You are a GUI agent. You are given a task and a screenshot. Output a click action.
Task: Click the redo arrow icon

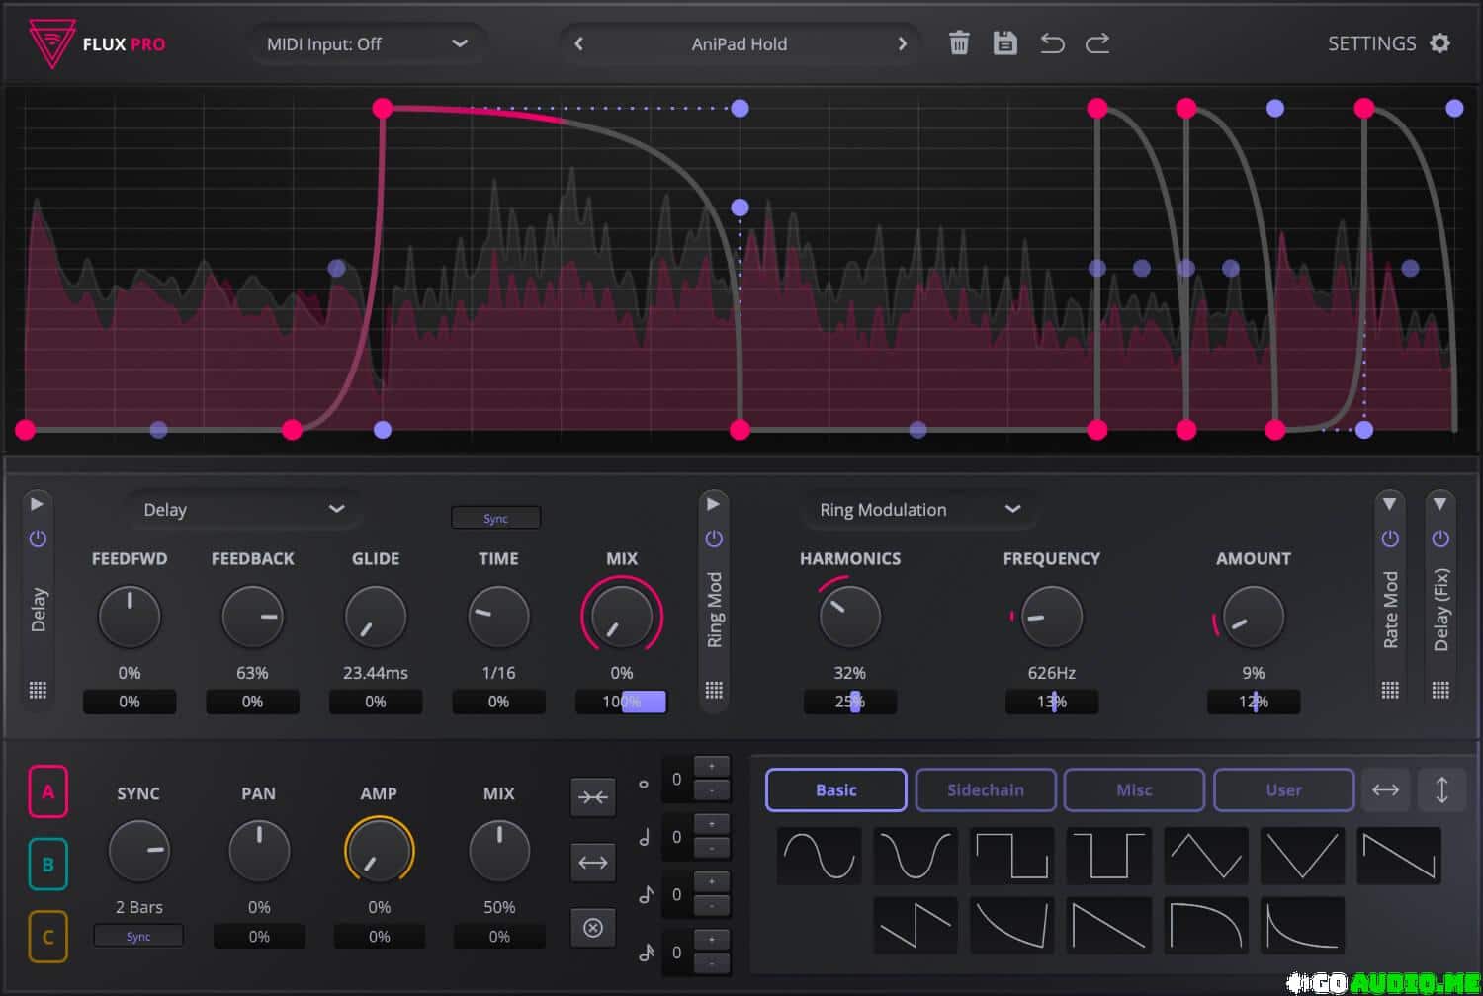1097,43
